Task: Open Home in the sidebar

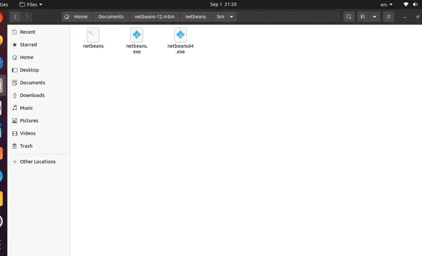Action: [x=39, y=57]
